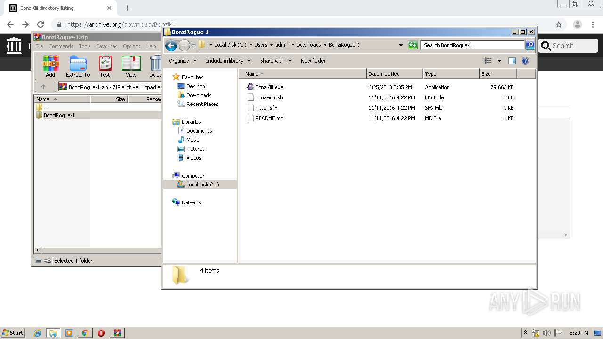Click the Chrome address bar URL

coord(121,24)
